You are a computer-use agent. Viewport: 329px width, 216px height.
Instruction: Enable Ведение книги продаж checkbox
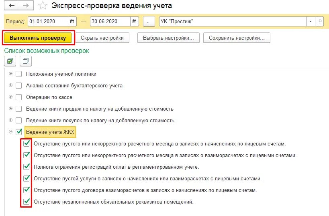click(18, 109)
